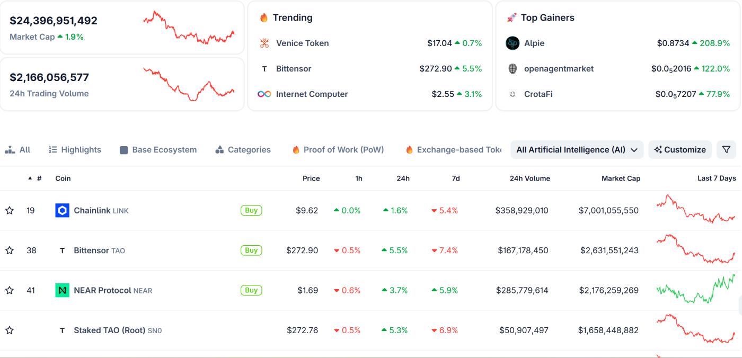
Task: Click the Market Cap sparkline chart
Action: click(189, 27)
